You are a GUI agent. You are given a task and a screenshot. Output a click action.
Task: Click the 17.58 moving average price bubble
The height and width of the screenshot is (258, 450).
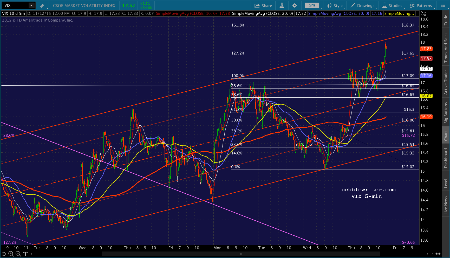pos(426,59)
